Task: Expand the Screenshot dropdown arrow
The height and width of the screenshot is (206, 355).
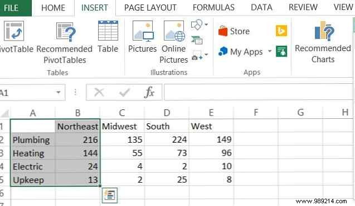Action: pyautogui.click(x=206, y=54)
